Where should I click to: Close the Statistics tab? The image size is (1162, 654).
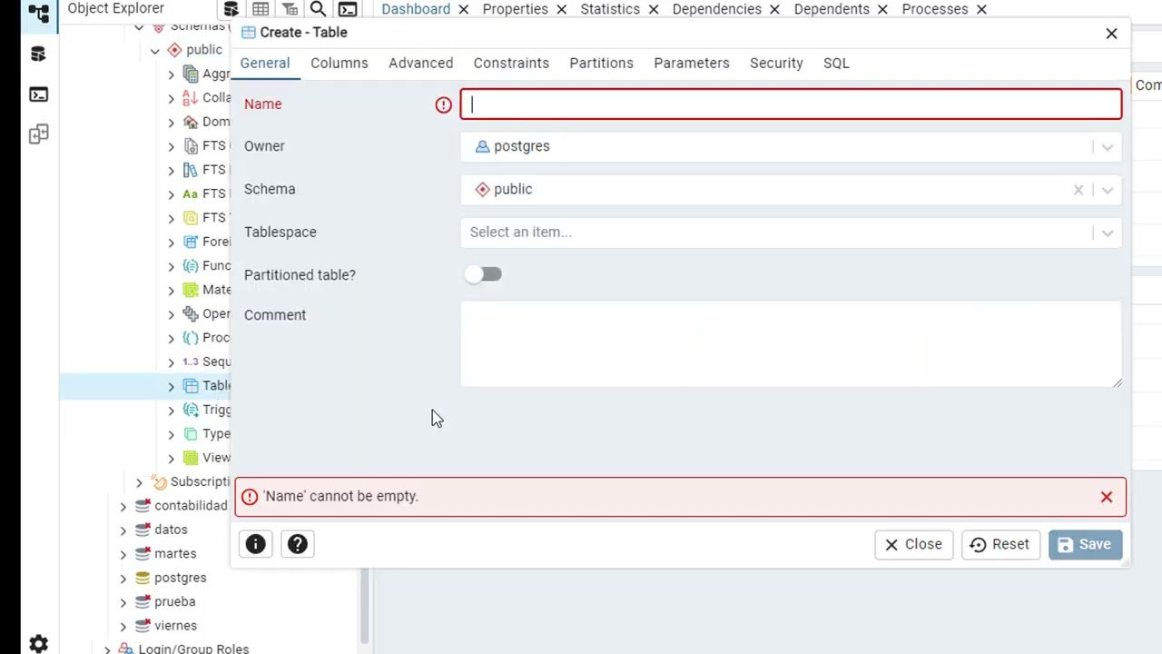(653, 9)
